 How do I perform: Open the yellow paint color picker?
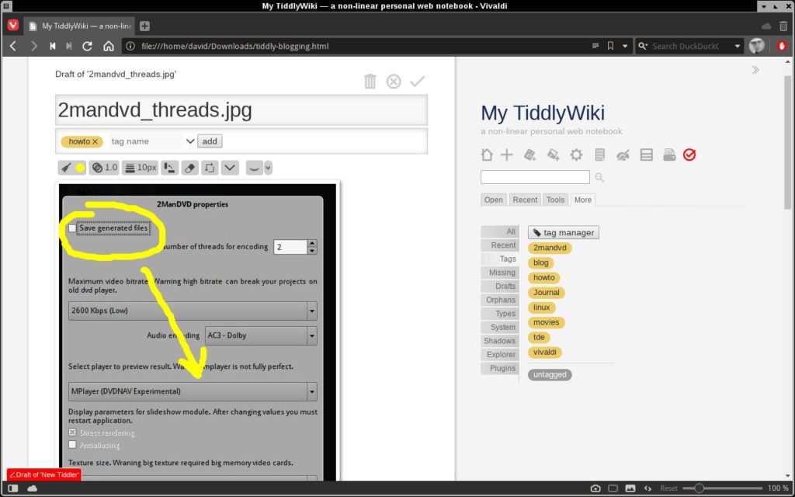(80, 168)
